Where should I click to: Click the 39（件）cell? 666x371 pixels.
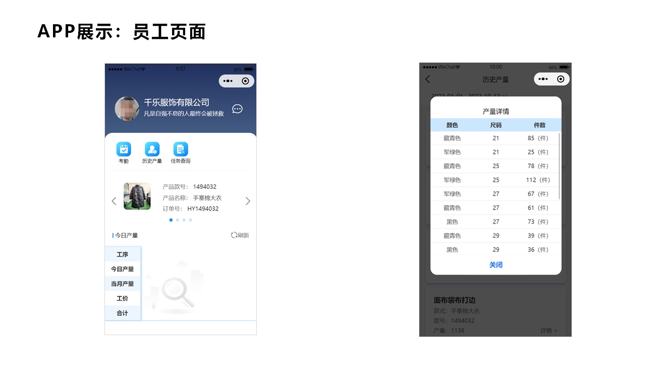[x=538, y=236]
